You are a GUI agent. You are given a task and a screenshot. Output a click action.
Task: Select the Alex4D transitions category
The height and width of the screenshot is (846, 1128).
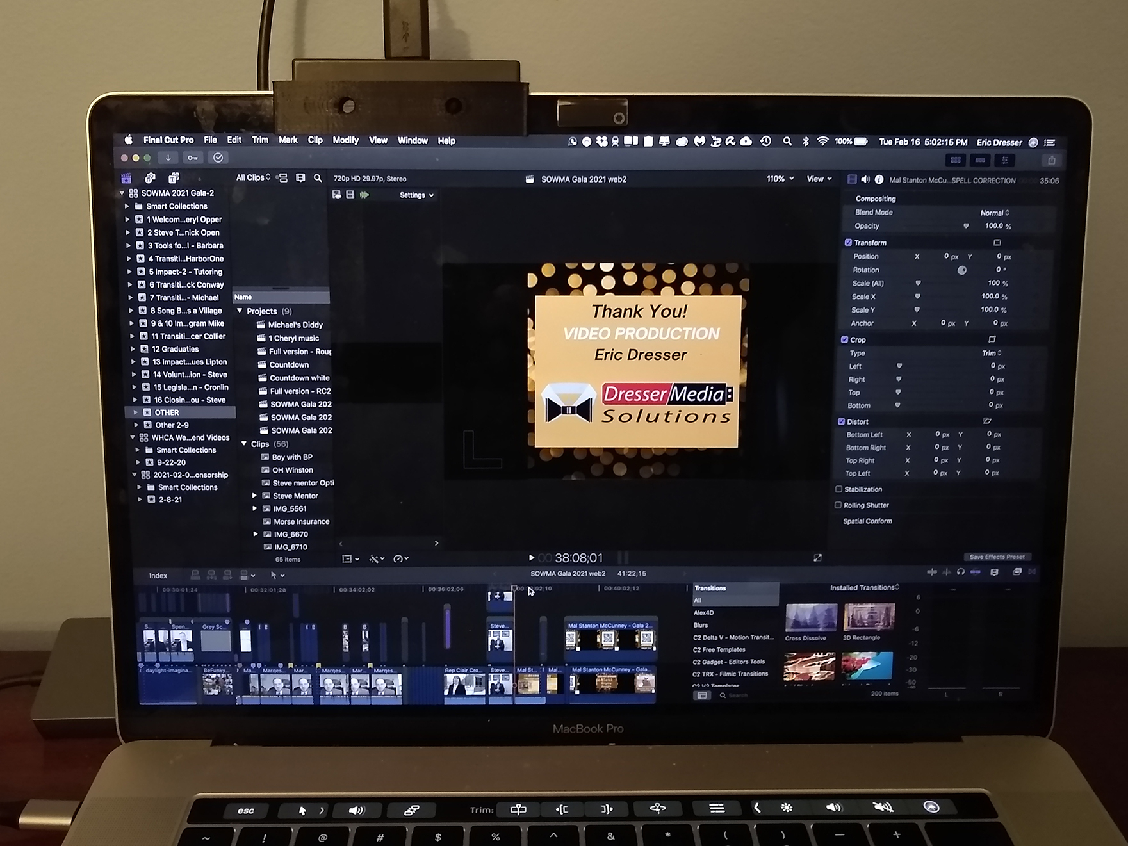(x=703, y=613)
